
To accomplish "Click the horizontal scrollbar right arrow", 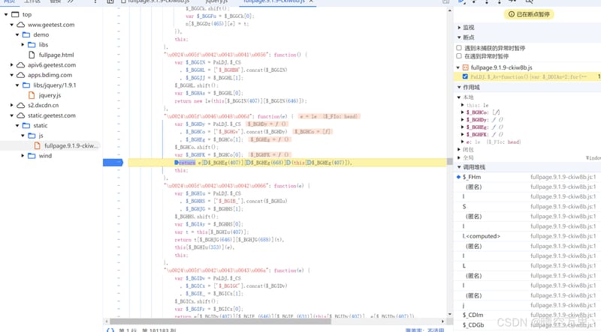I will point(442,322).
